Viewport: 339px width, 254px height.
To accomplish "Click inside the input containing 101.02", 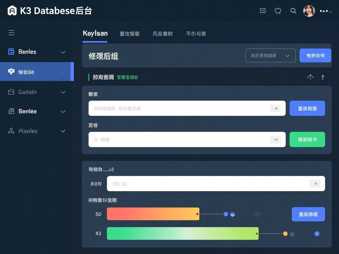I will 206,183.
